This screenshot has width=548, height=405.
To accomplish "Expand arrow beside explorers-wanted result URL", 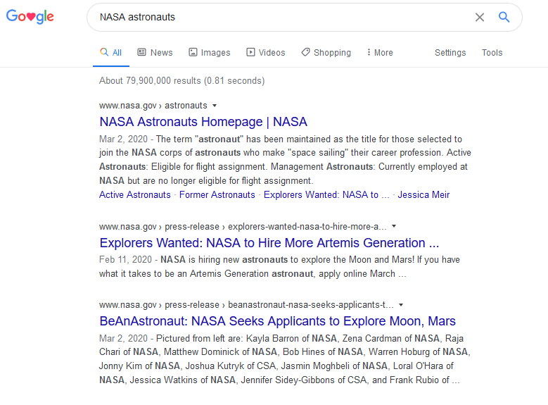I will click(x=394, y=227).
